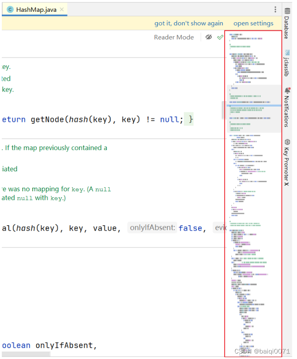Viewport: 297px width, 359px height.
Task: Click the 'open settings' link
Action: pyautogui.click(x=254, y=24)
